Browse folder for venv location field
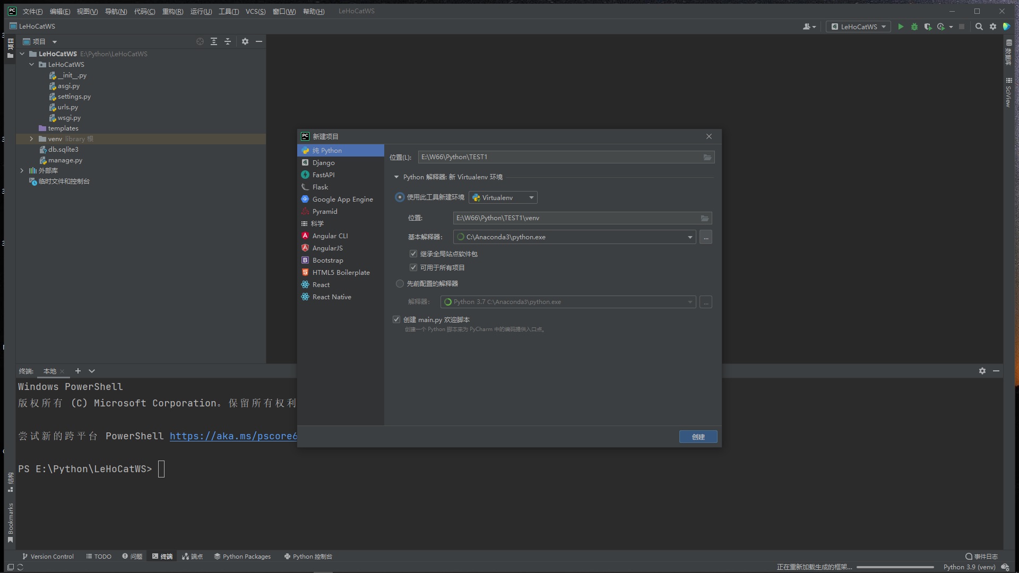1019x573 pixels. (705, 218)
